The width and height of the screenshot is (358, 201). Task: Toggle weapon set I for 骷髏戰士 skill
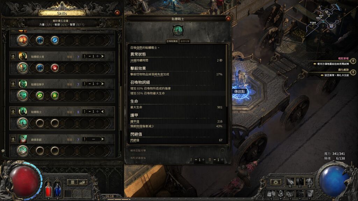click(85, 111)
